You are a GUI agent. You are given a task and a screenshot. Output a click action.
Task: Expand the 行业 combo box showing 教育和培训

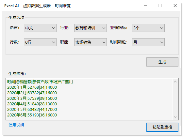point(91,28)
